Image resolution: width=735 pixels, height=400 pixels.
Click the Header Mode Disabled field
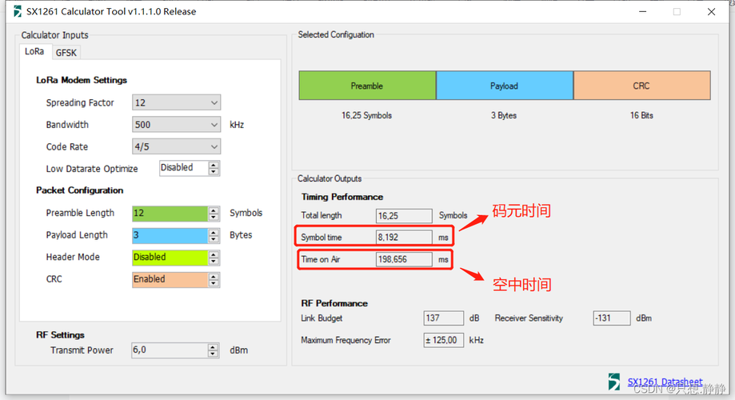(170, 258)
